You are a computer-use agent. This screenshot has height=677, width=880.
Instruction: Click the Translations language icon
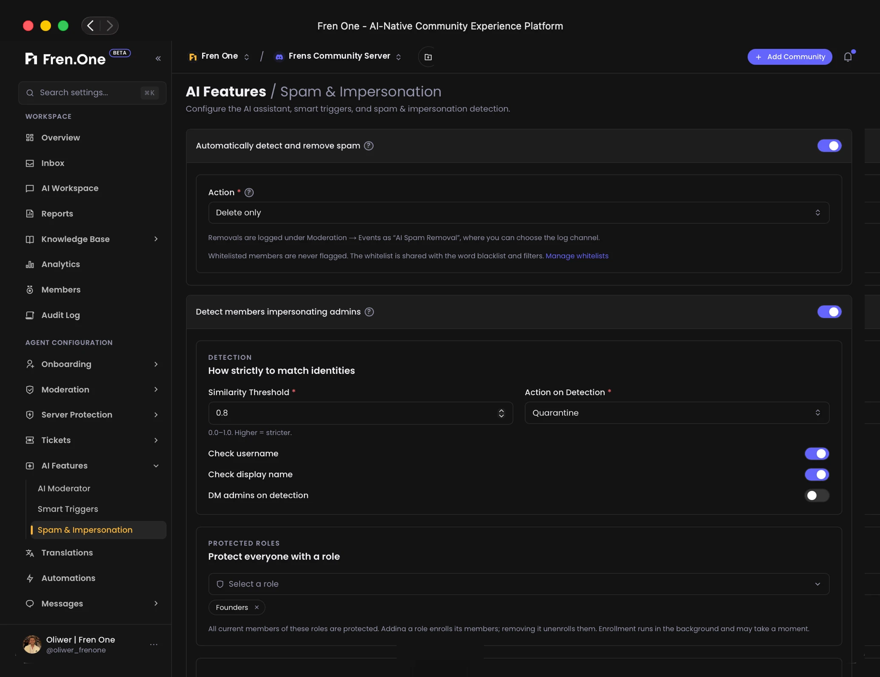click(x=30, y=552)
